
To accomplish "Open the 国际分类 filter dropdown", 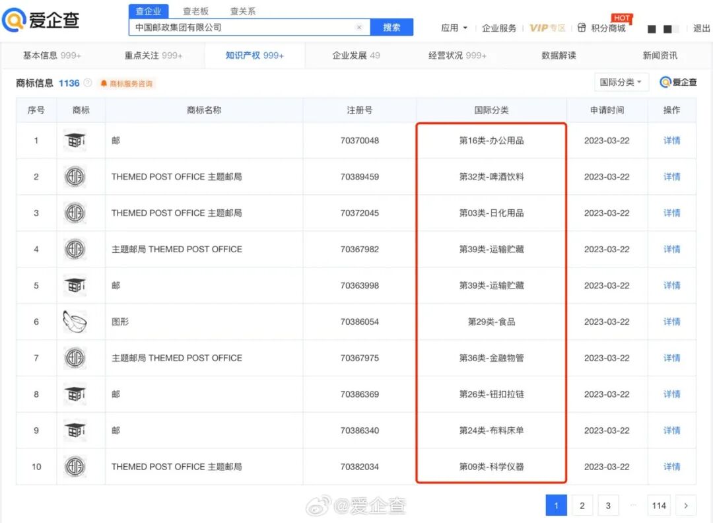I will click(621, 82).
